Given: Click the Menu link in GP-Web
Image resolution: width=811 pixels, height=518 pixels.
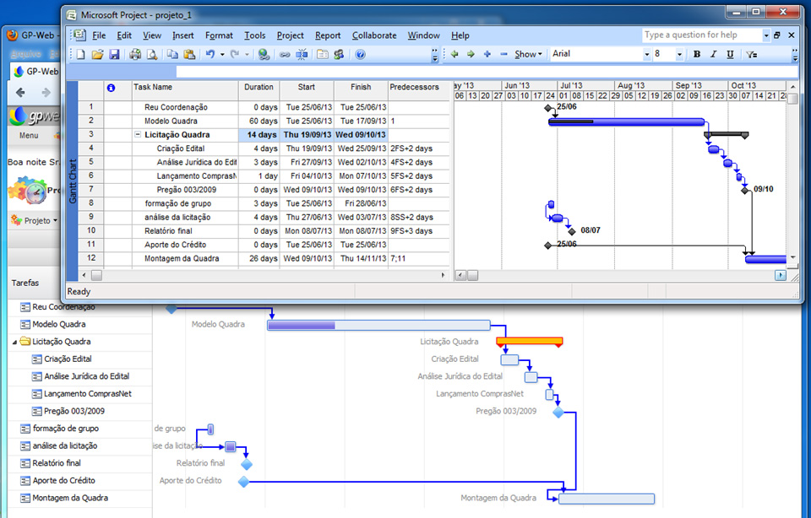Looking at the screenshot, I should [x=29, y=135].
